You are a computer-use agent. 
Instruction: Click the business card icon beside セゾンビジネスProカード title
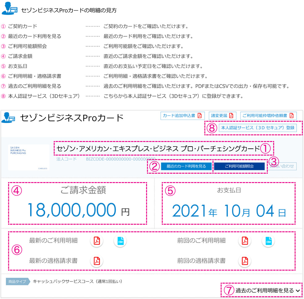[8, 117]
